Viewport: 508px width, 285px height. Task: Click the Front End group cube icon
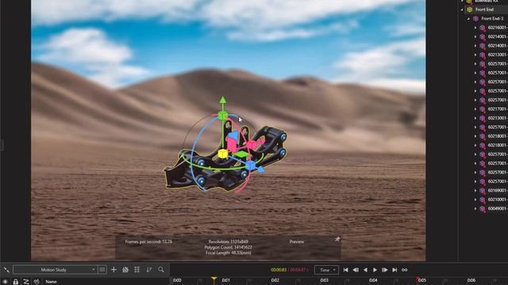(469, 9)
